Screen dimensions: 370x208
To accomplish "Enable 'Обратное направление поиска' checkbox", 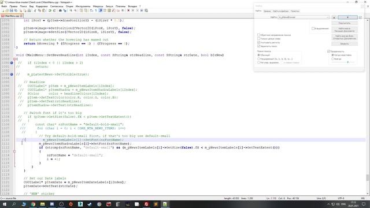I will click(258, 35).
